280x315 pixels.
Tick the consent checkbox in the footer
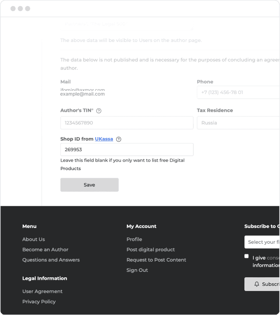[247, 256]
